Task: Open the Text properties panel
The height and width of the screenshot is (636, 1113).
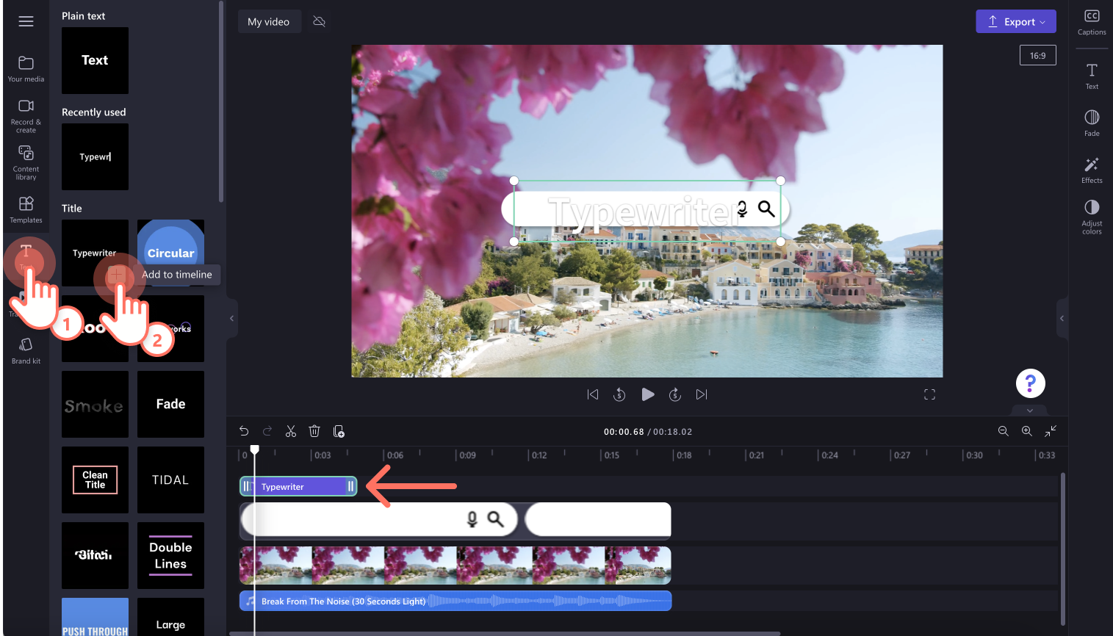Action: 1092,76
